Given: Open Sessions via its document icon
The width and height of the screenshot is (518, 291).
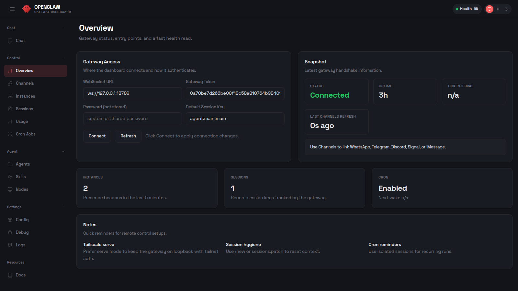Looking at the screenshot, I should pyautogui.click(x=10, y=109).
